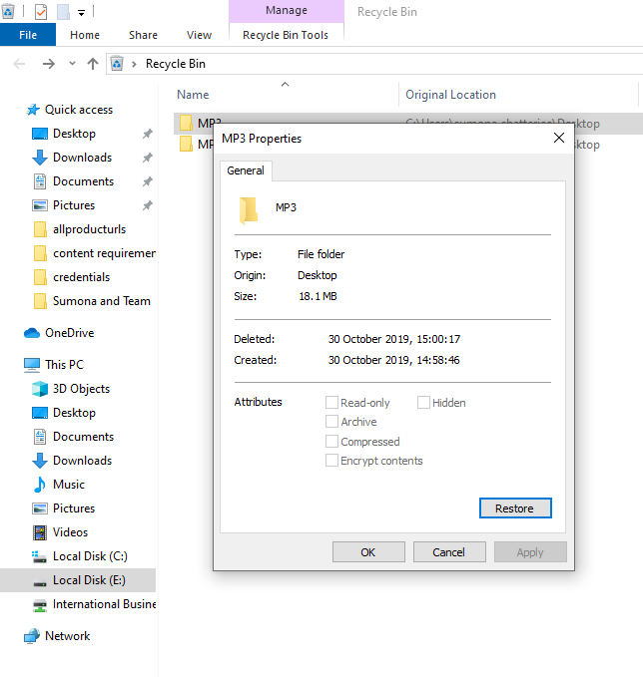Toggle the Encrypt contents checkbox
Viewport: 643px width, 677px height.
point(331,461)
